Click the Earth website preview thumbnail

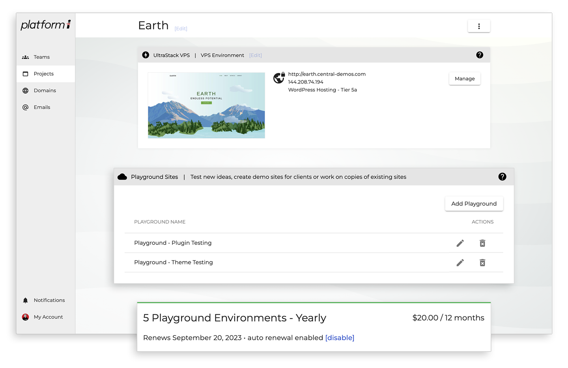(x=206, y=105)
